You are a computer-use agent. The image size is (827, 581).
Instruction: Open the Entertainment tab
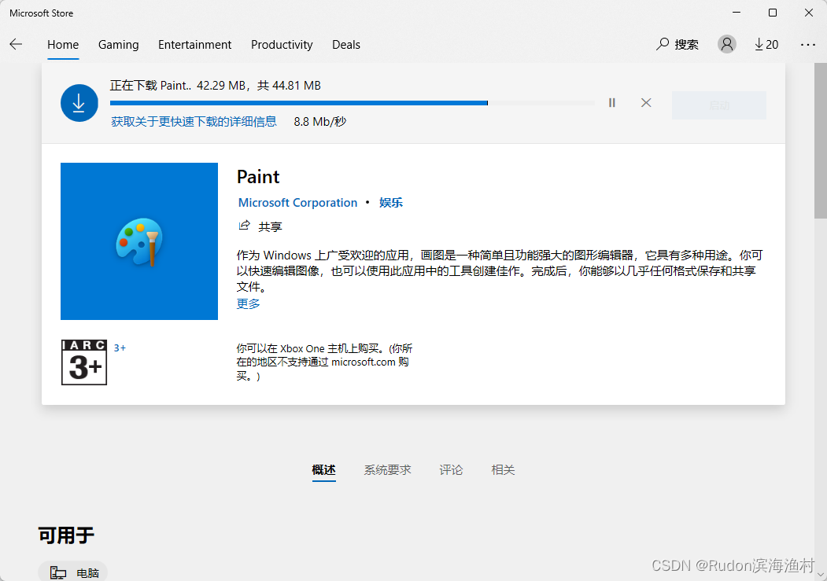[x=194, y=45]
